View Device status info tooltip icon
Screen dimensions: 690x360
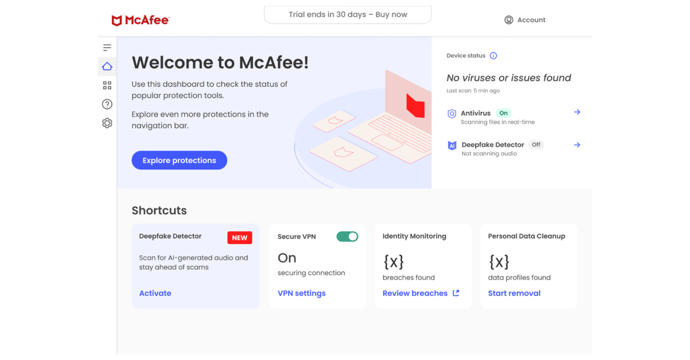[x=493, y=56]
